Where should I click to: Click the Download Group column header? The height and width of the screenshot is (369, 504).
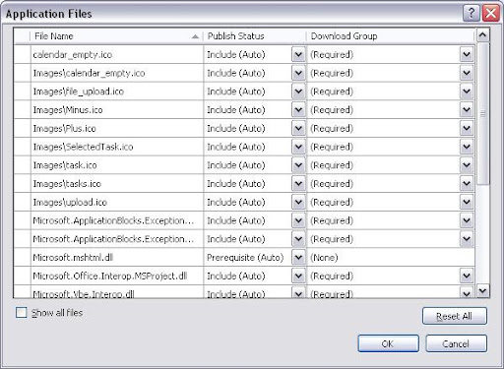pyautogui.click(x=391, y=36)
